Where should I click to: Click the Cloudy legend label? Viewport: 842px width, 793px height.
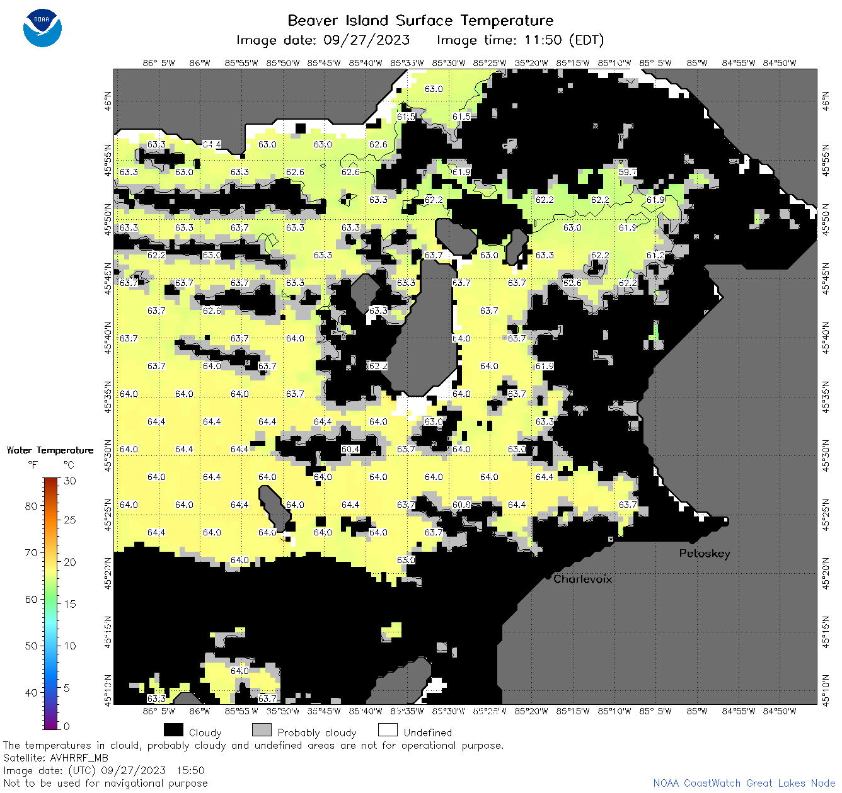(x=205, y=733)
